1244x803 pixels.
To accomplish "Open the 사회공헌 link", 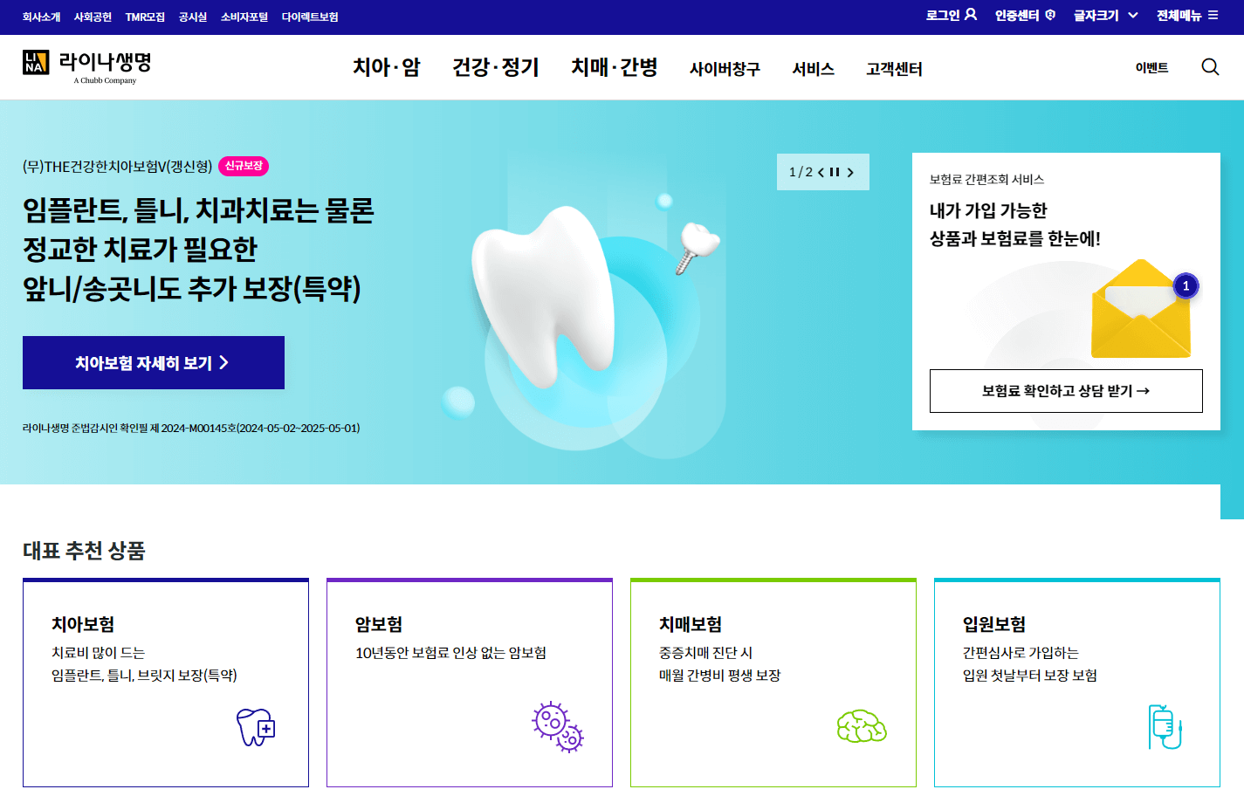I will pos(93,17).
